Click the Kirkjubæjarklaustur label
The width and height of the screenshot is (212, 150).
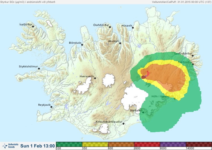tap(109, 122)
